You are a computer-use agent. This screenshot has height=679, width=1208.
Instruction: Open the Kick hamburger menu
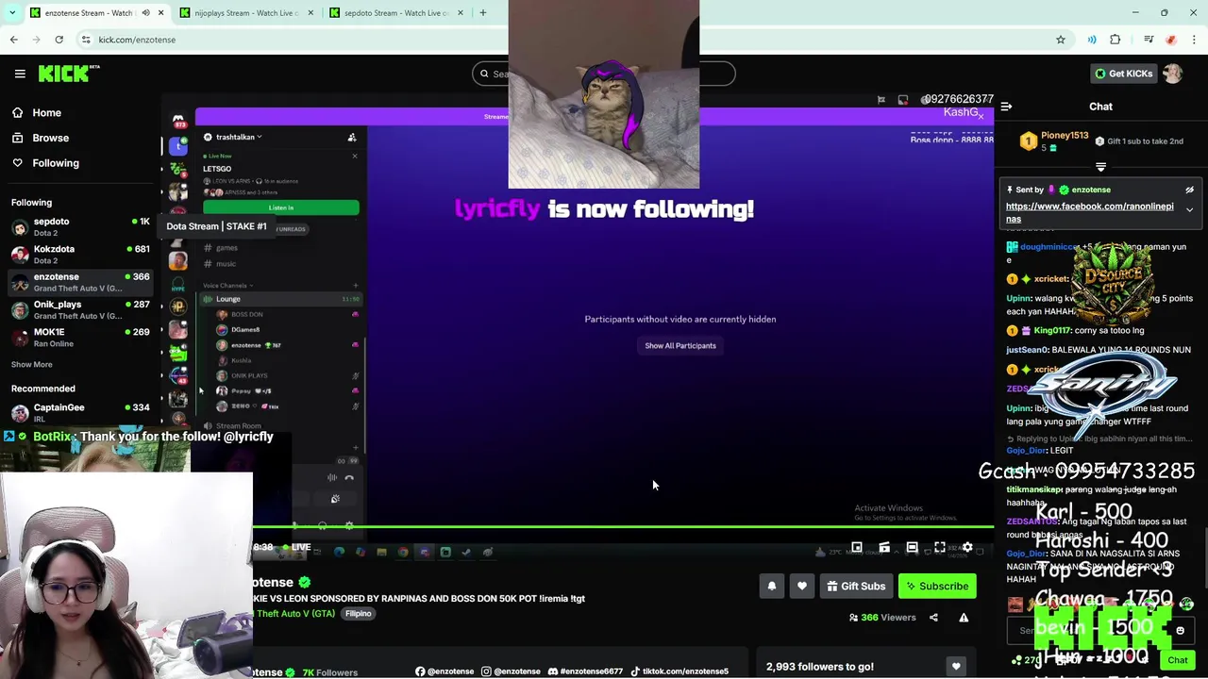pyautogui.click(x=20, y=74)
